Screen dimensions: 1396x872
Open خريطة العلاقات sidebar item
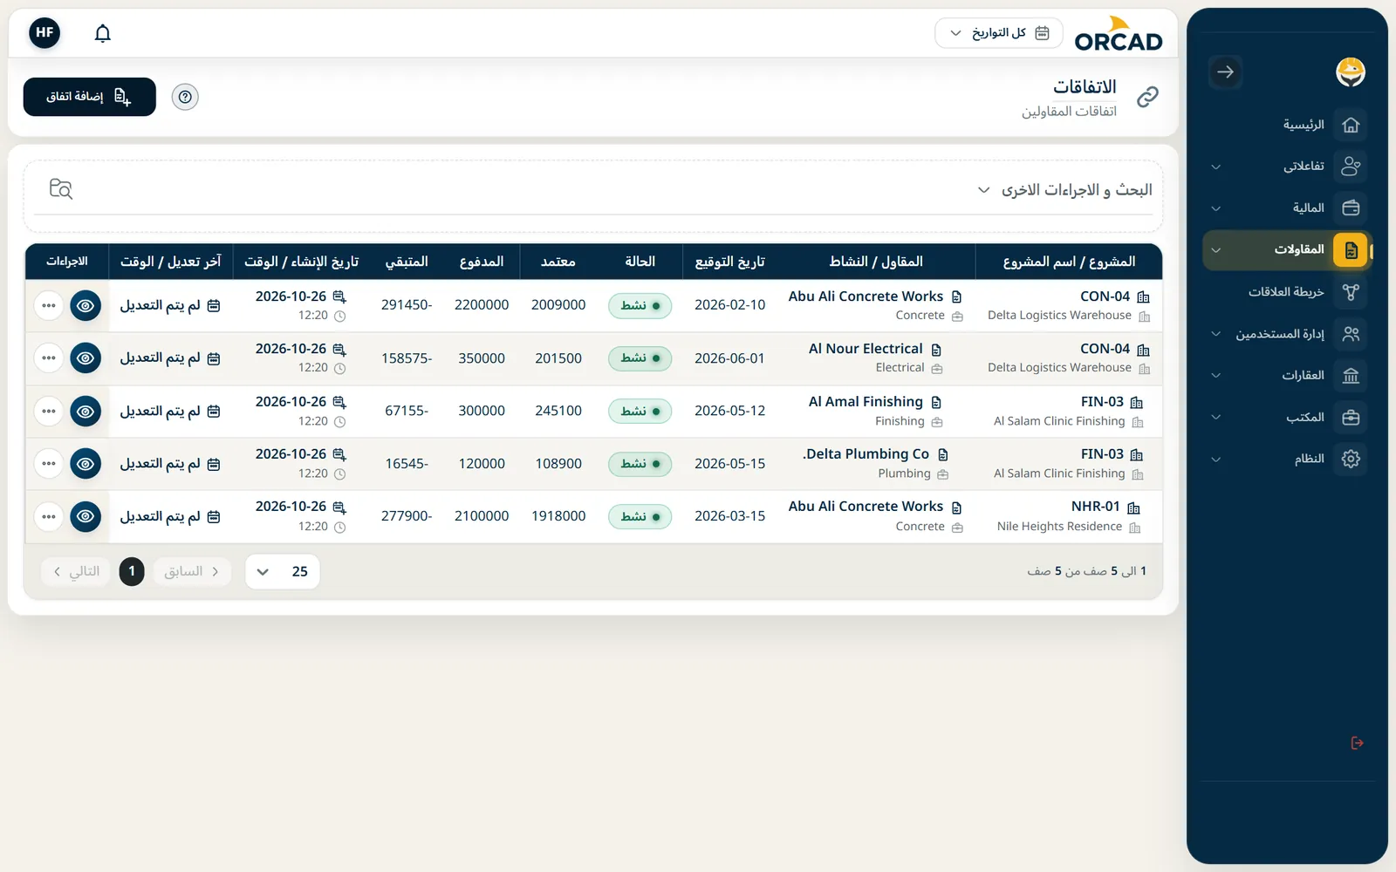(1286, 292)
